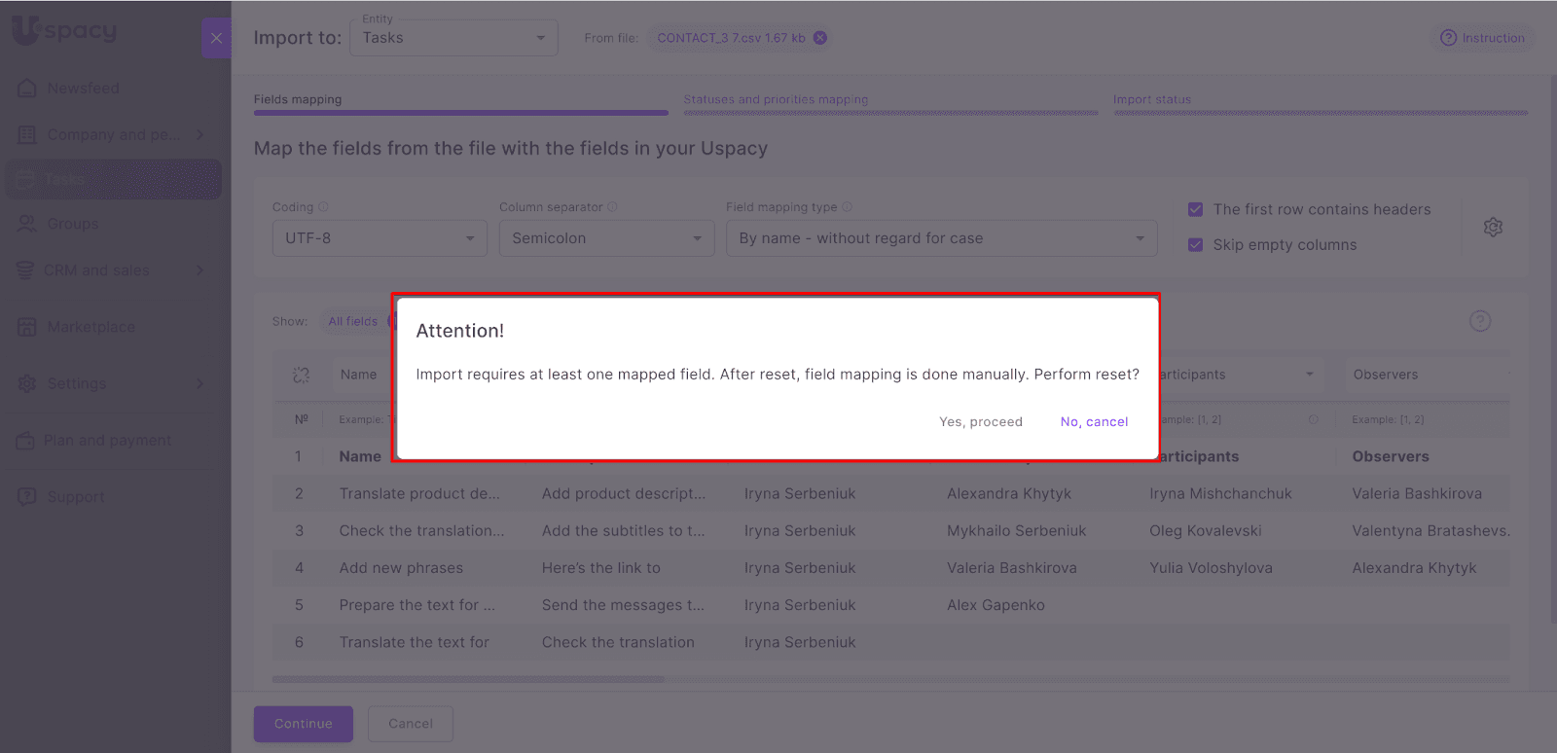1557x753 pixels.
Task: Remove the CONTACT_3 7.csv file chip
Action: (x=820, y=38)
